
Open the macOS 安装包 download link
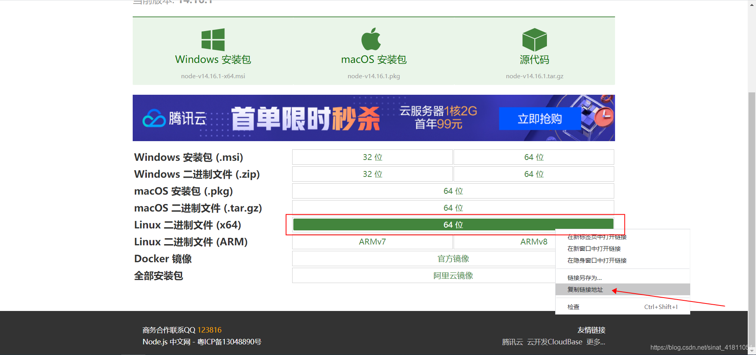click(x=374, y=59)
